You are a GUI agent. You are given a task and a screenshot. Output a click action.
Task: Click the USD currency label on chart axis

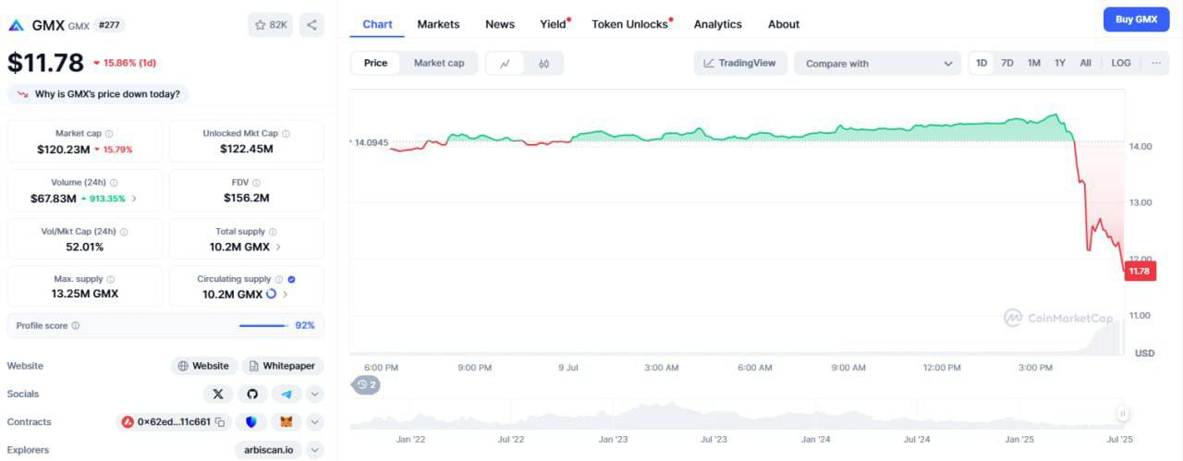pyautogui.click(x=1144, y=353)
